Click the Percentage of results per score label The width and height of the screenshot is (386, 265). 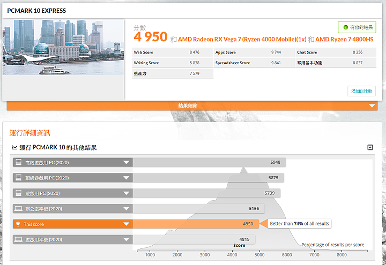[x=333, y=245]
